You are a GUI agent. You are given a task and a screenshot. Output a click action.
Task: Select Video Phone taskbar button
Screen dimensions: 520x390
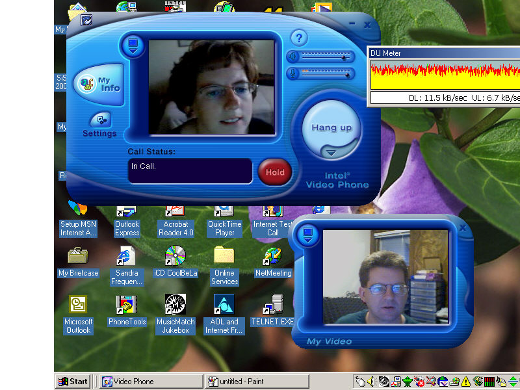[x=151, y=382]
